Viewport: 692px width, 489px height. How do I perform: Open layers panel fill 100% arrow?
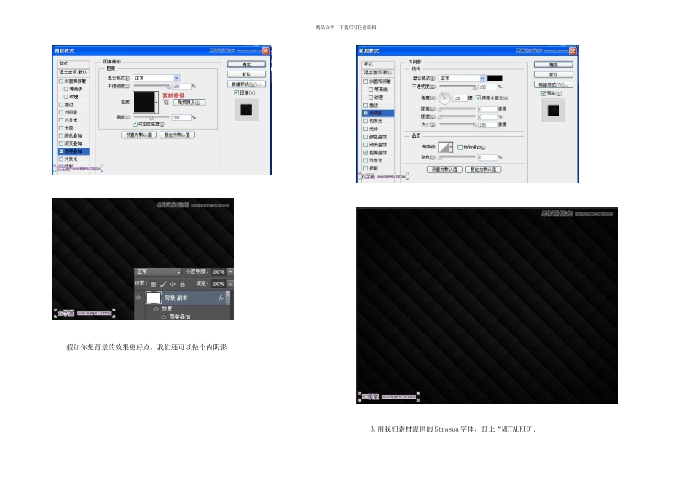pos(230,284)
